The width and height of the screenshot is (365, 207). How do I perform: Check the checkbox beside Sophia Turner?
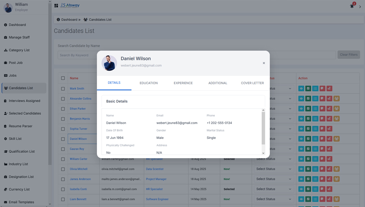(x=63, y=129)
